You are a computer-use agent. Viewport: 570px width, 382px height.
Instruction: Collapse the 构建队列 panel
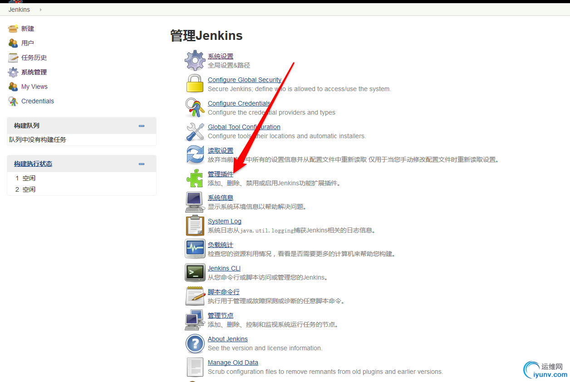[142, 126]
